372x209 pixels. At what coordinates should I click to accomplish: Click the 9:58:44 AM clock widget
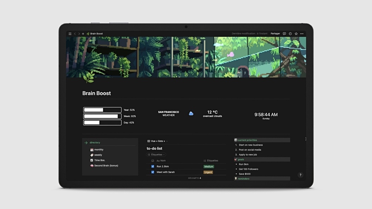[266, 114]
